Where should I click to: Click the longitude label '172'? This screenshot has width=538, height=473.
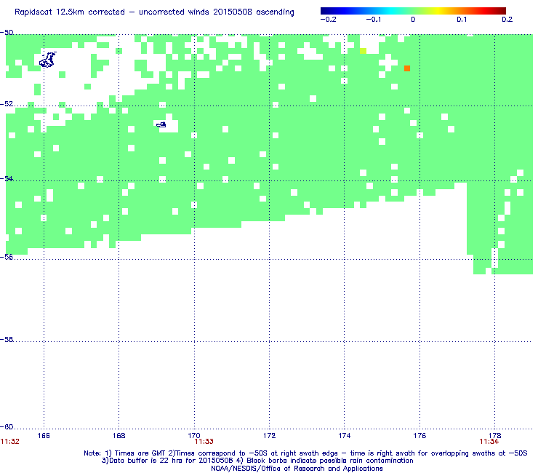point(269,436)
